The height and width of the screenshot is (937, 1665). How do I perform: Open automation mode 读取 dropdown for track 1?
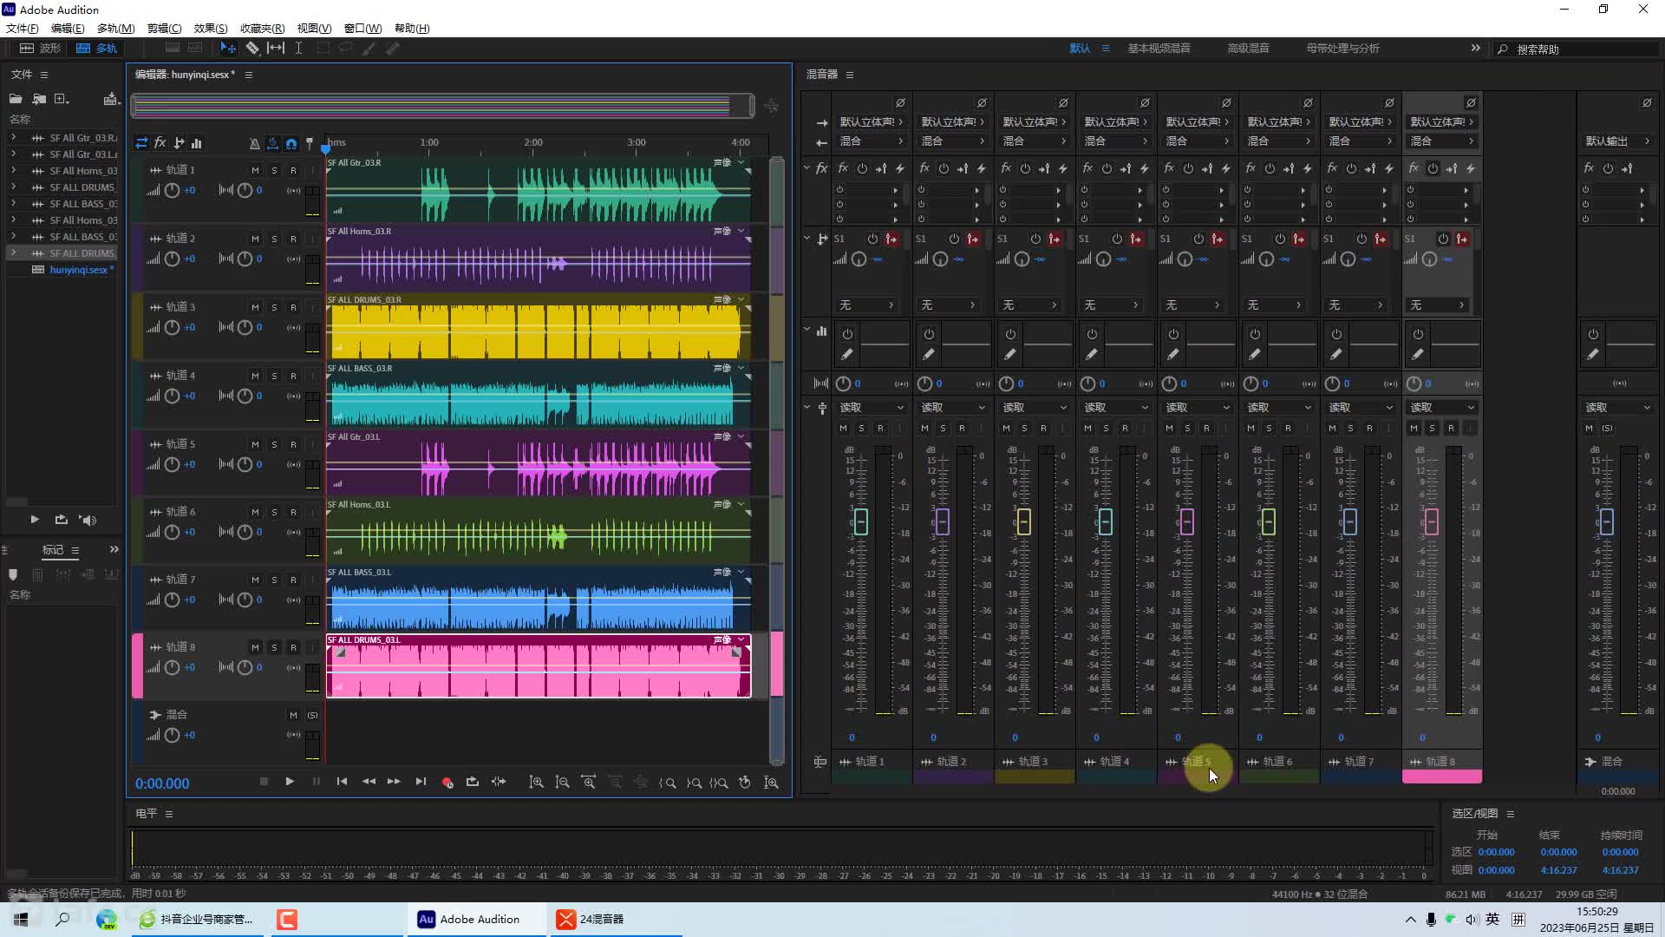click(871, 407)
